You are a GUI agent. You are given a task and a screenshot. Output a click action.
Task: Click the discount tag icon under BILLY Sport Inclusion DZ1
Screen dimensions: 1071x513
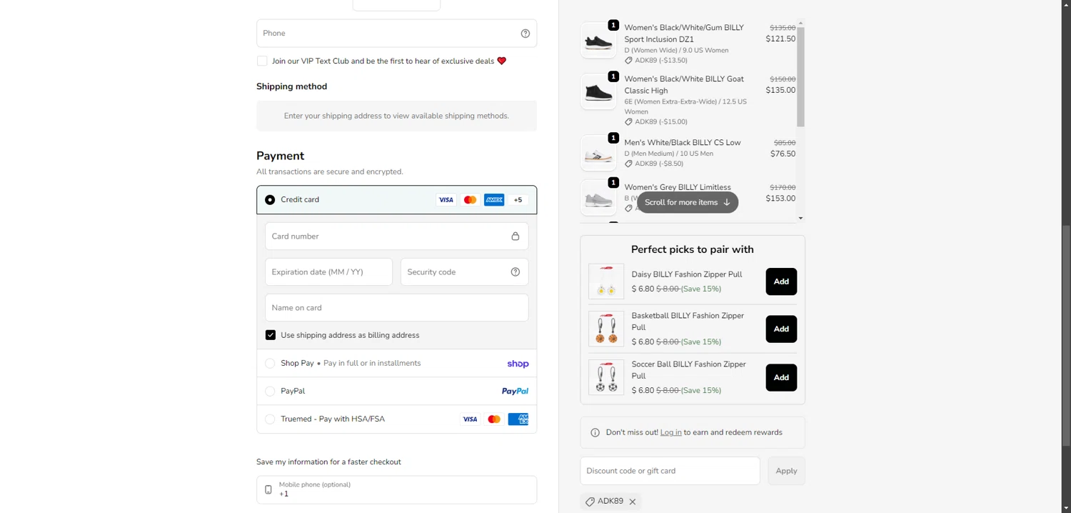point(629,61)
